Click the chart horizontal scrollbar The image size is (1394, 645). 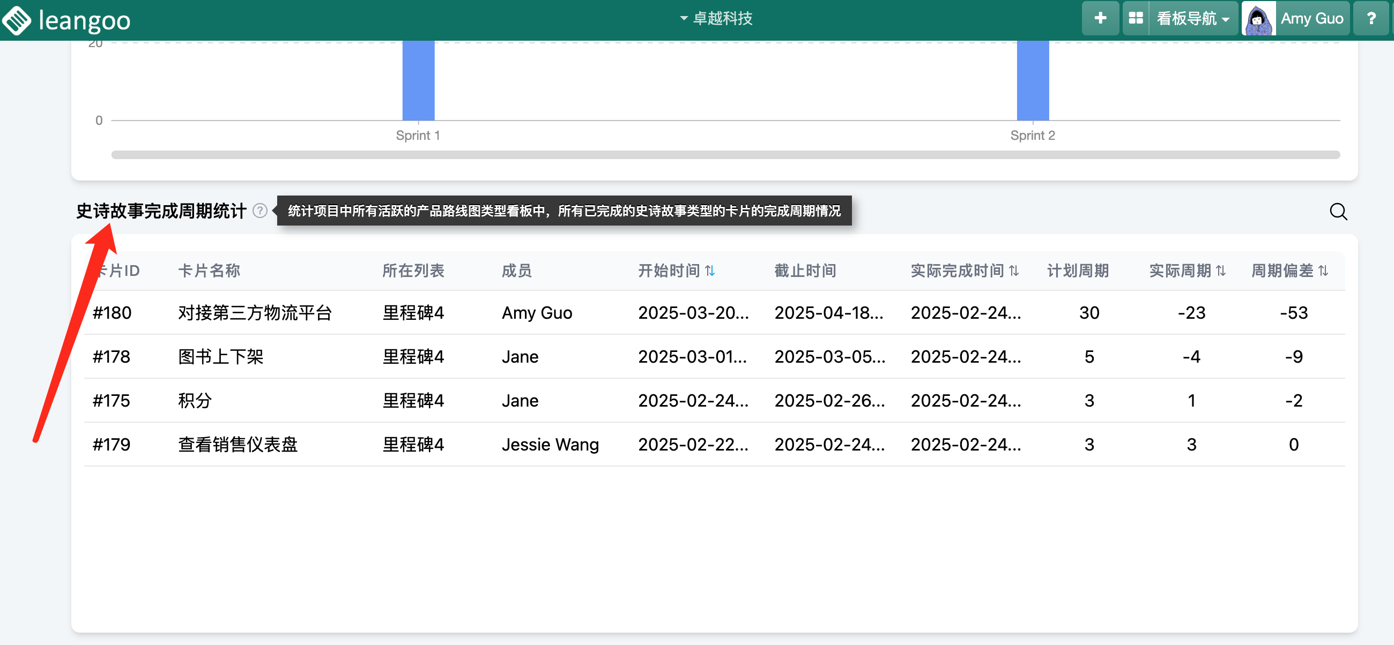point(725,155)
